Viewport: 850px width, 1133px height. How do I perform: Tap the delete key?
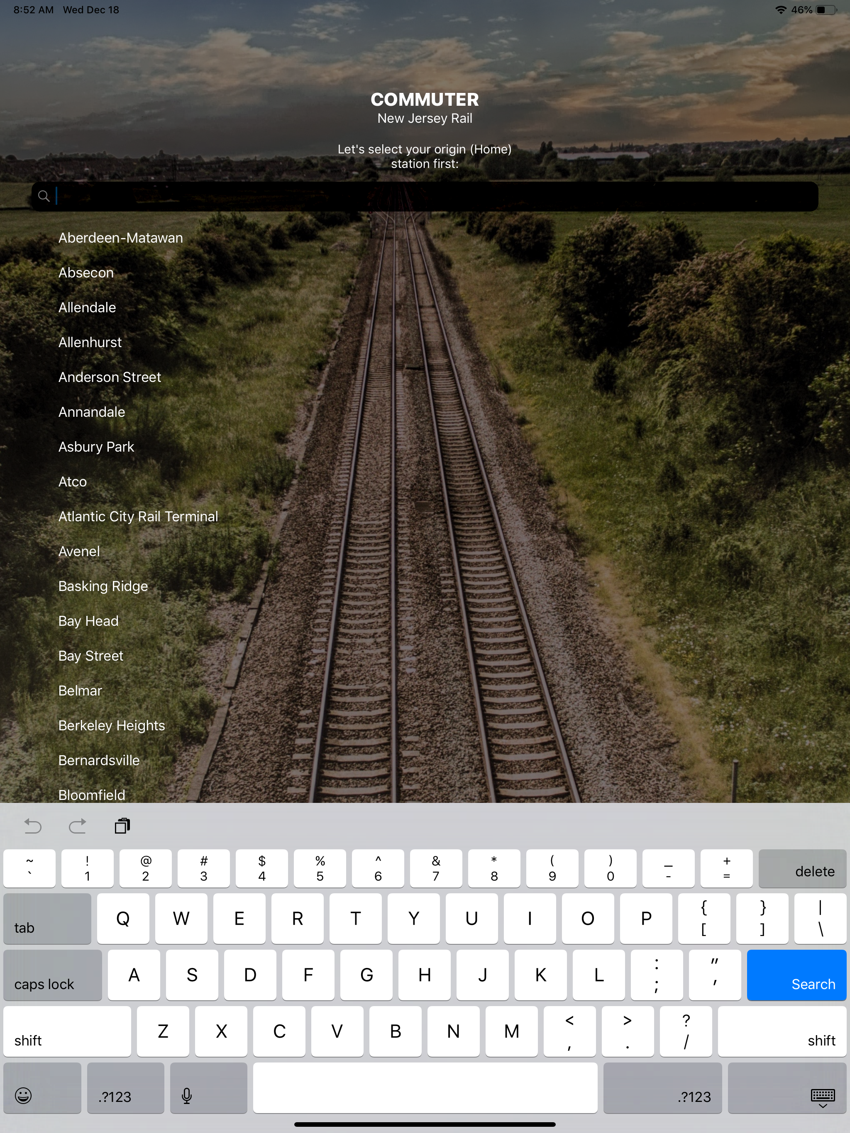[x=802, y=869]
